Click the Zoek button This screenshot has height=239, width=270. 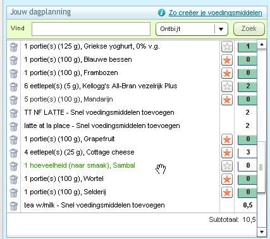(x=249, y=29)
